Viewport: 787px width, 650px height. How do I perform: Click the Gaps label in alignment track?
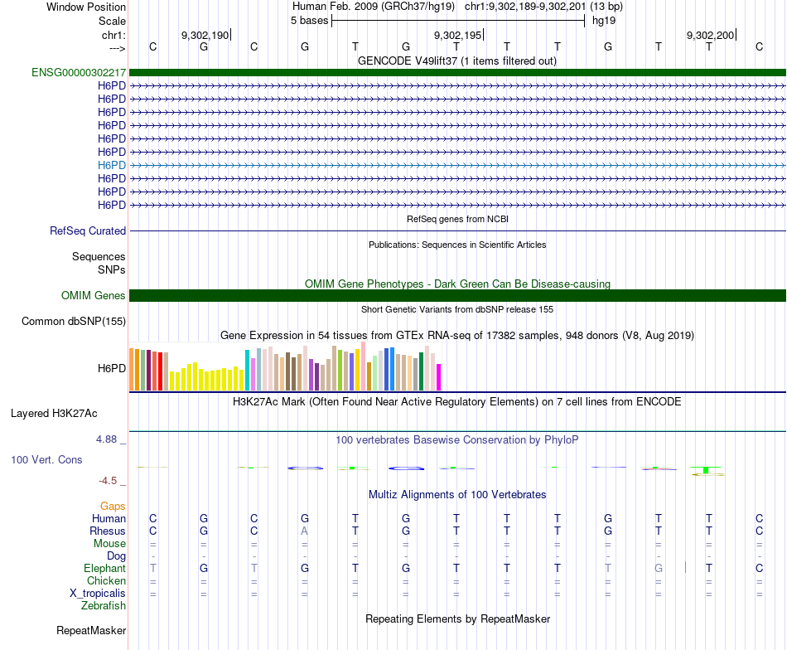tap(113, 507)
